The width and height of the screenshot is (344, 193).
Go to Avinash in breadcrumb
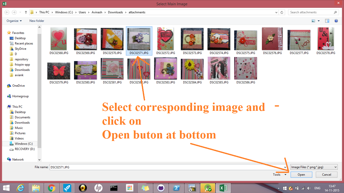point(97,12)
